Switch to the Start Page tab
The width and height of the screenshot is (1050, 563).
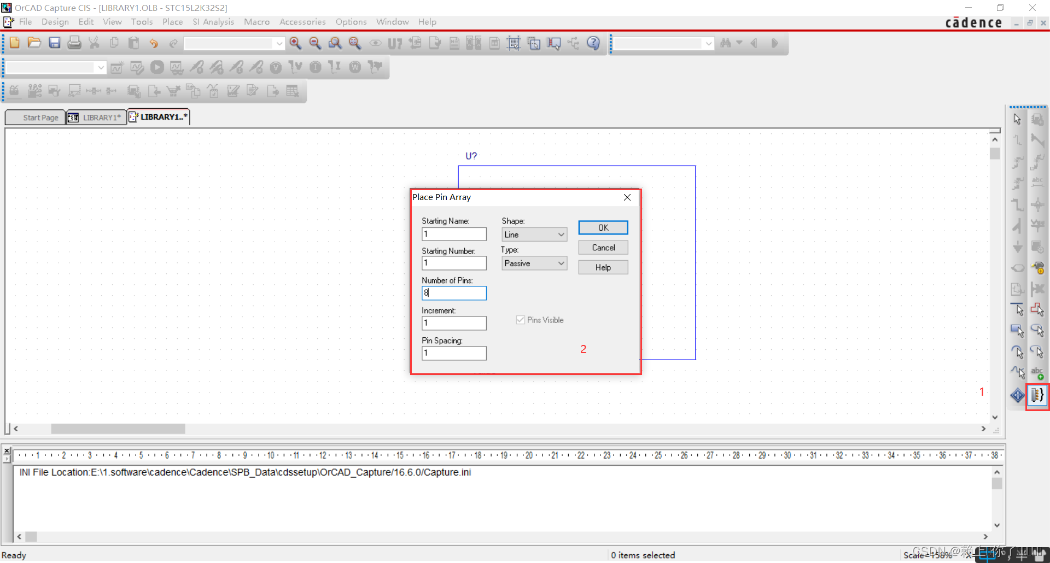point(36,118)
